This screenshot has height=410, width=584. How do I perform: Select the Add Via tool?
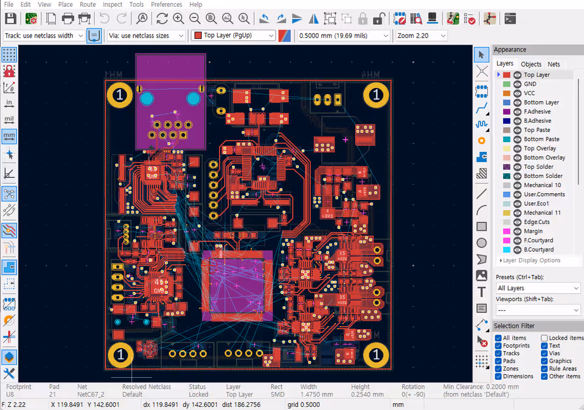(x=482, y=141)
